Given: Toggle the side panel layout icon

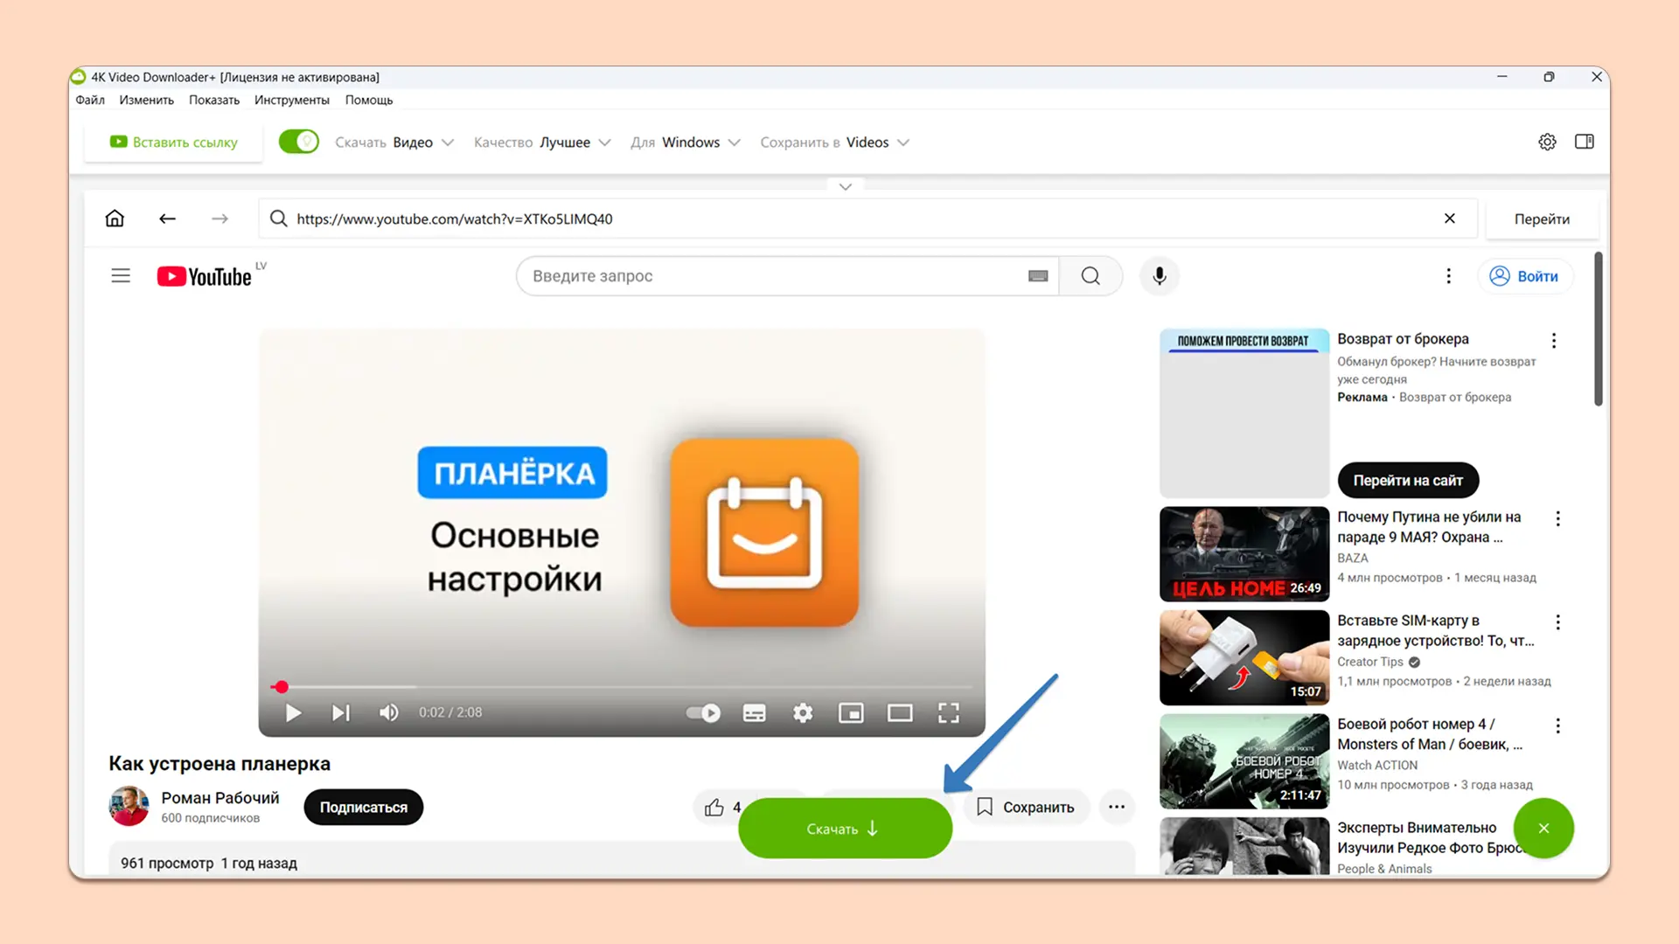Looking at the screenshot, I should (x=1584, y=142).
